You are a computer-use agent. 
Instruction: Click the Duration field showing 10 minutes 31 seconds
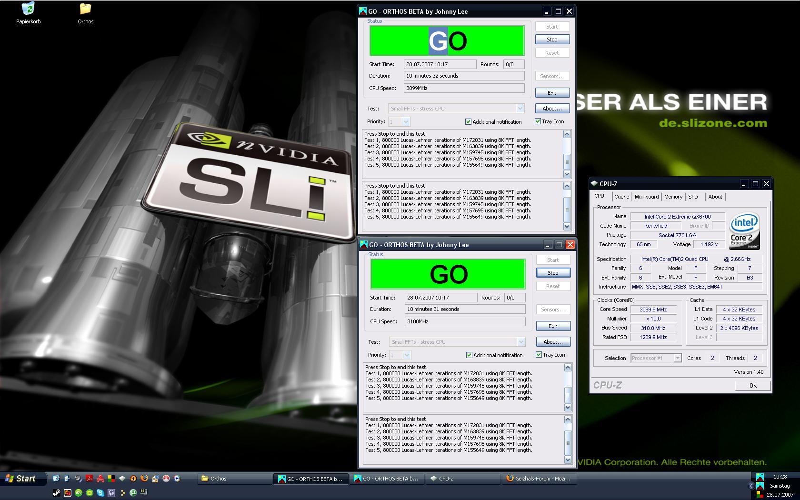[465, 309]
